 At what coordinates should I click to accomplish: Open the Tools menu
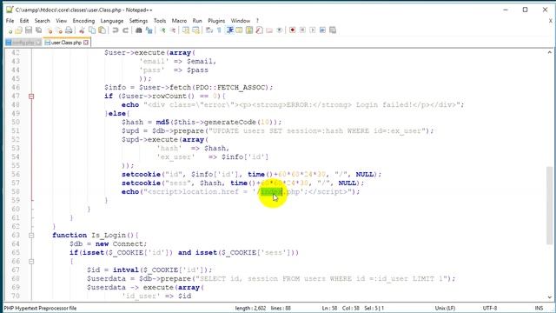coord(160,21)
